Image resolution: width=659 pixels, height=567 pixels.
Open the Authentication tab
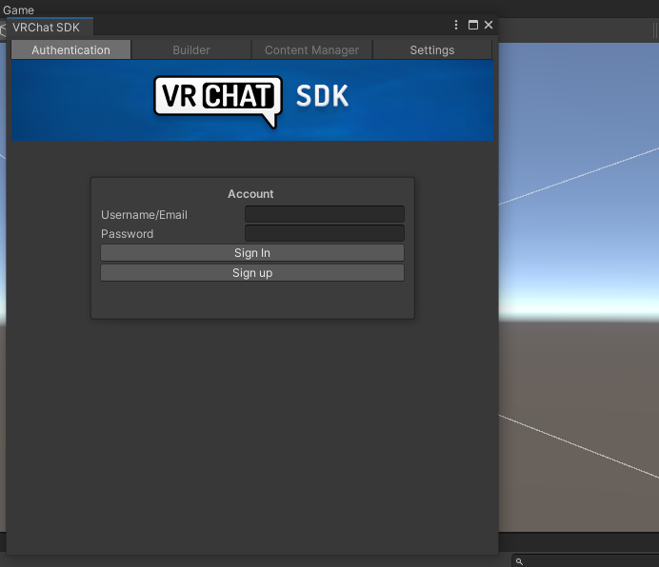point(71,50)
